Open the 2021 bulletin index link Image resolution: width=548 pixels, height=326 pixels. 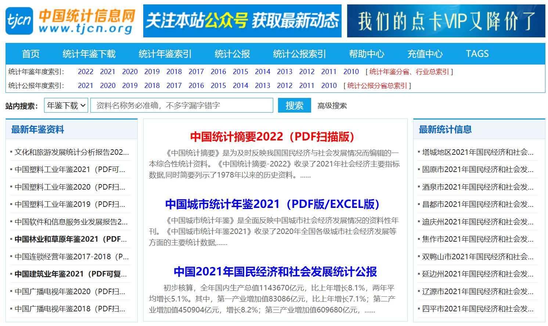coord(86,85)
